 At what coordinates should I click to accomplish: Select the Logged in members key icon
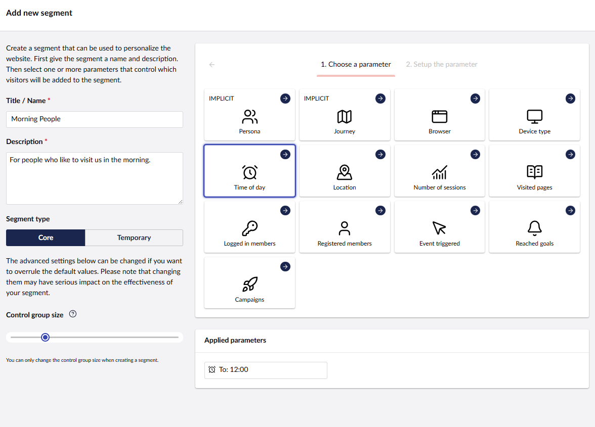point(249,229)
